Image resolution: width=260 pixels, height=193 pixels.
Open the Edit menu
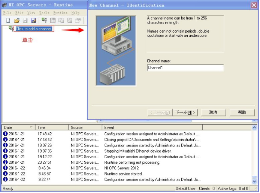pos(19,13)
